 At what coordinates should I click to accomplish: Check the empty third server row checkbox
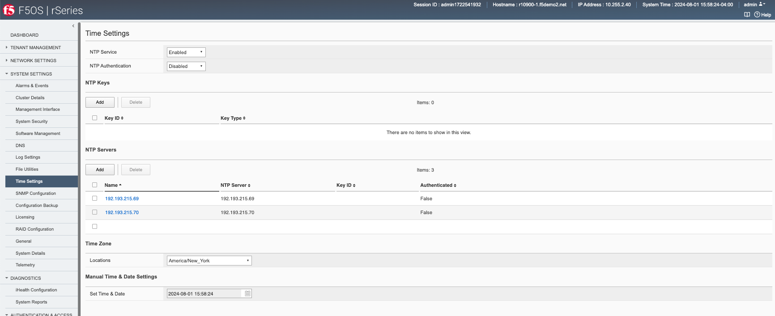(x=94, y=227)
